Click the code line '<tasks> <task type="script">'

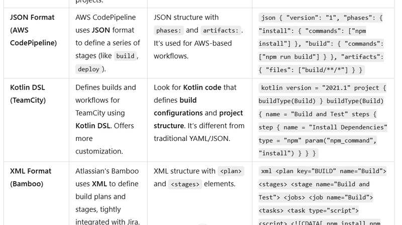(309, 210)
